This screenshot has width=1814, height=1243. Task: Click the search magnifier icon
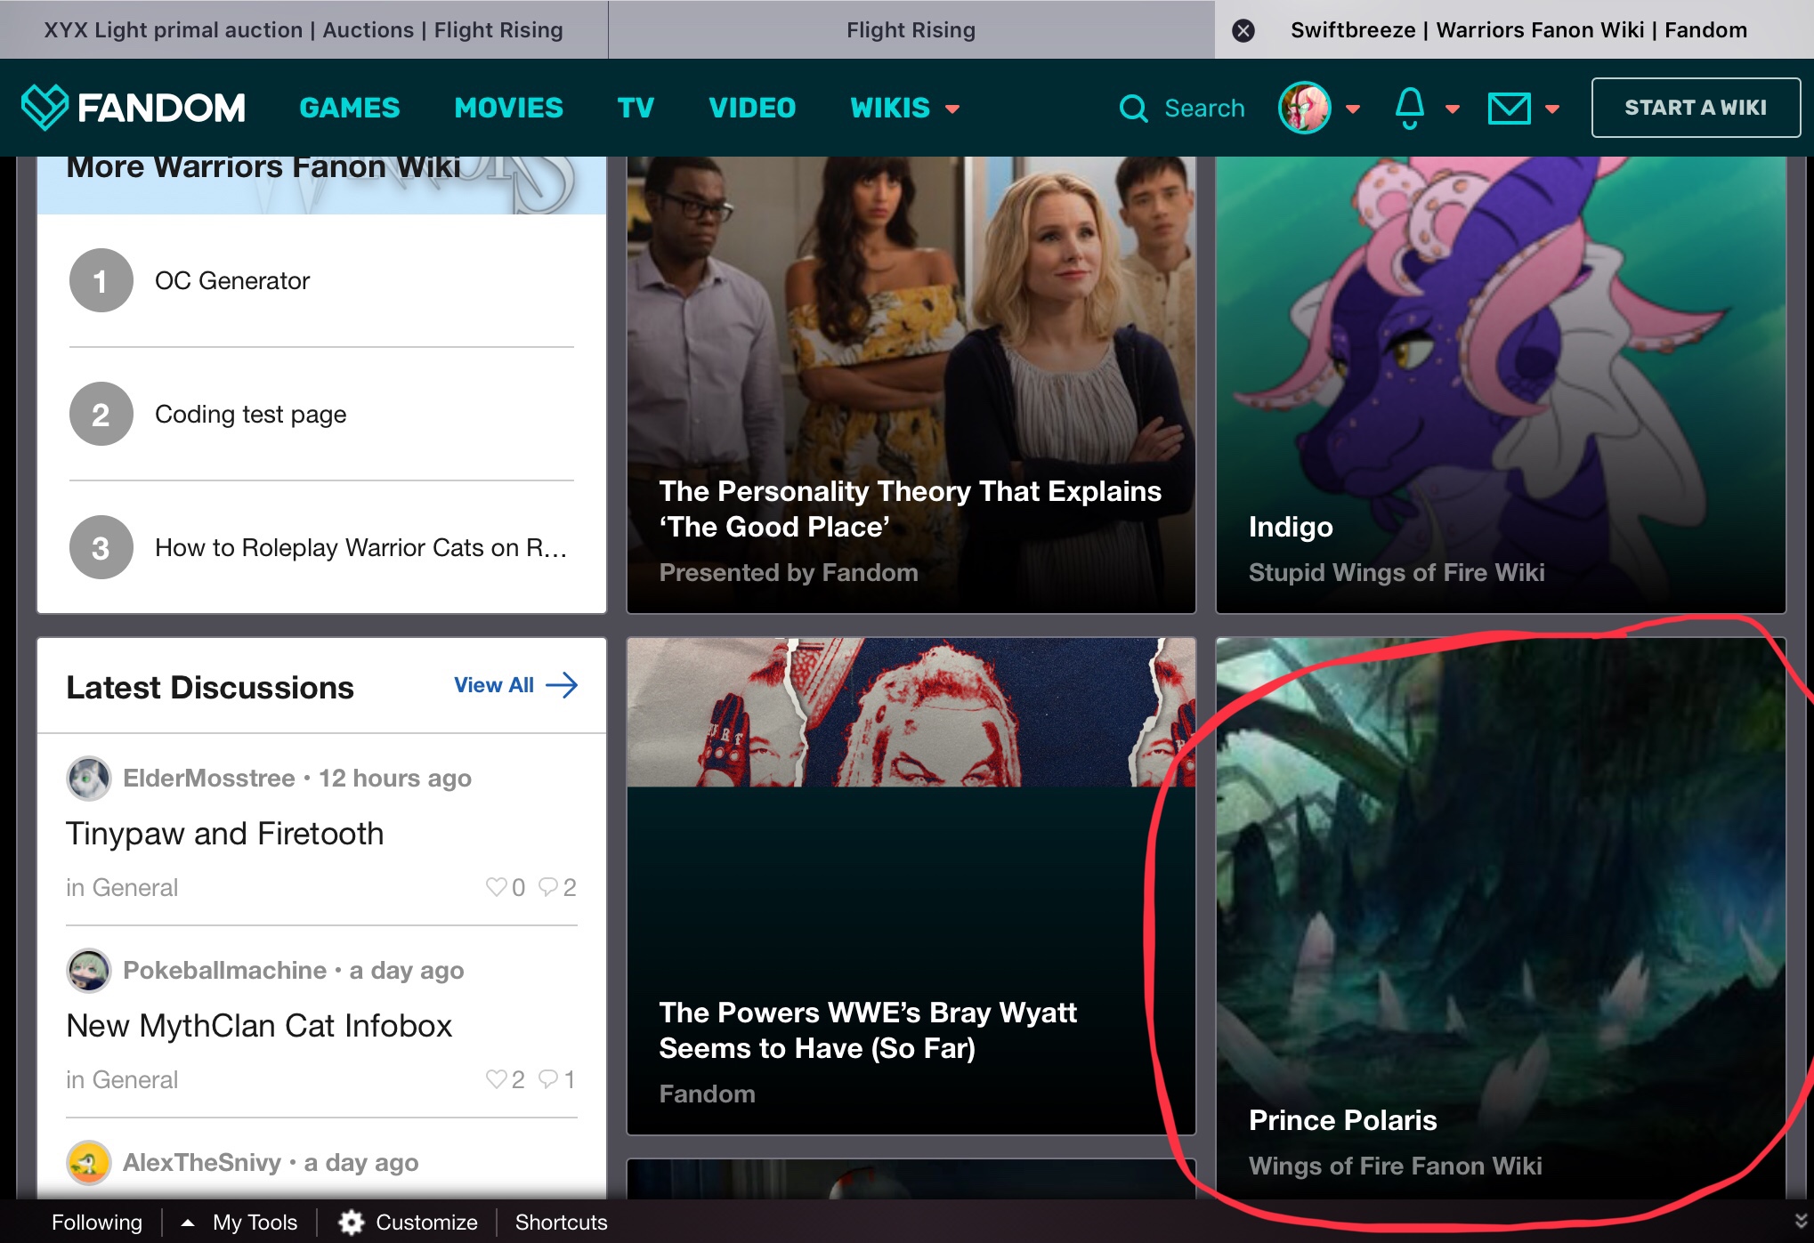click(1133, 109)
